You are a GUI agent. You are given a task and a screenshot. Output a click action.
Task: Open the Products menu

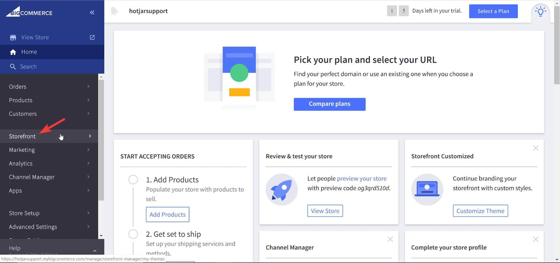click(x=49, y=100)
